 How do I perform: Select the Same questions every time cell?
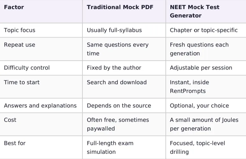pyautogui.click(x=118, y=49)
